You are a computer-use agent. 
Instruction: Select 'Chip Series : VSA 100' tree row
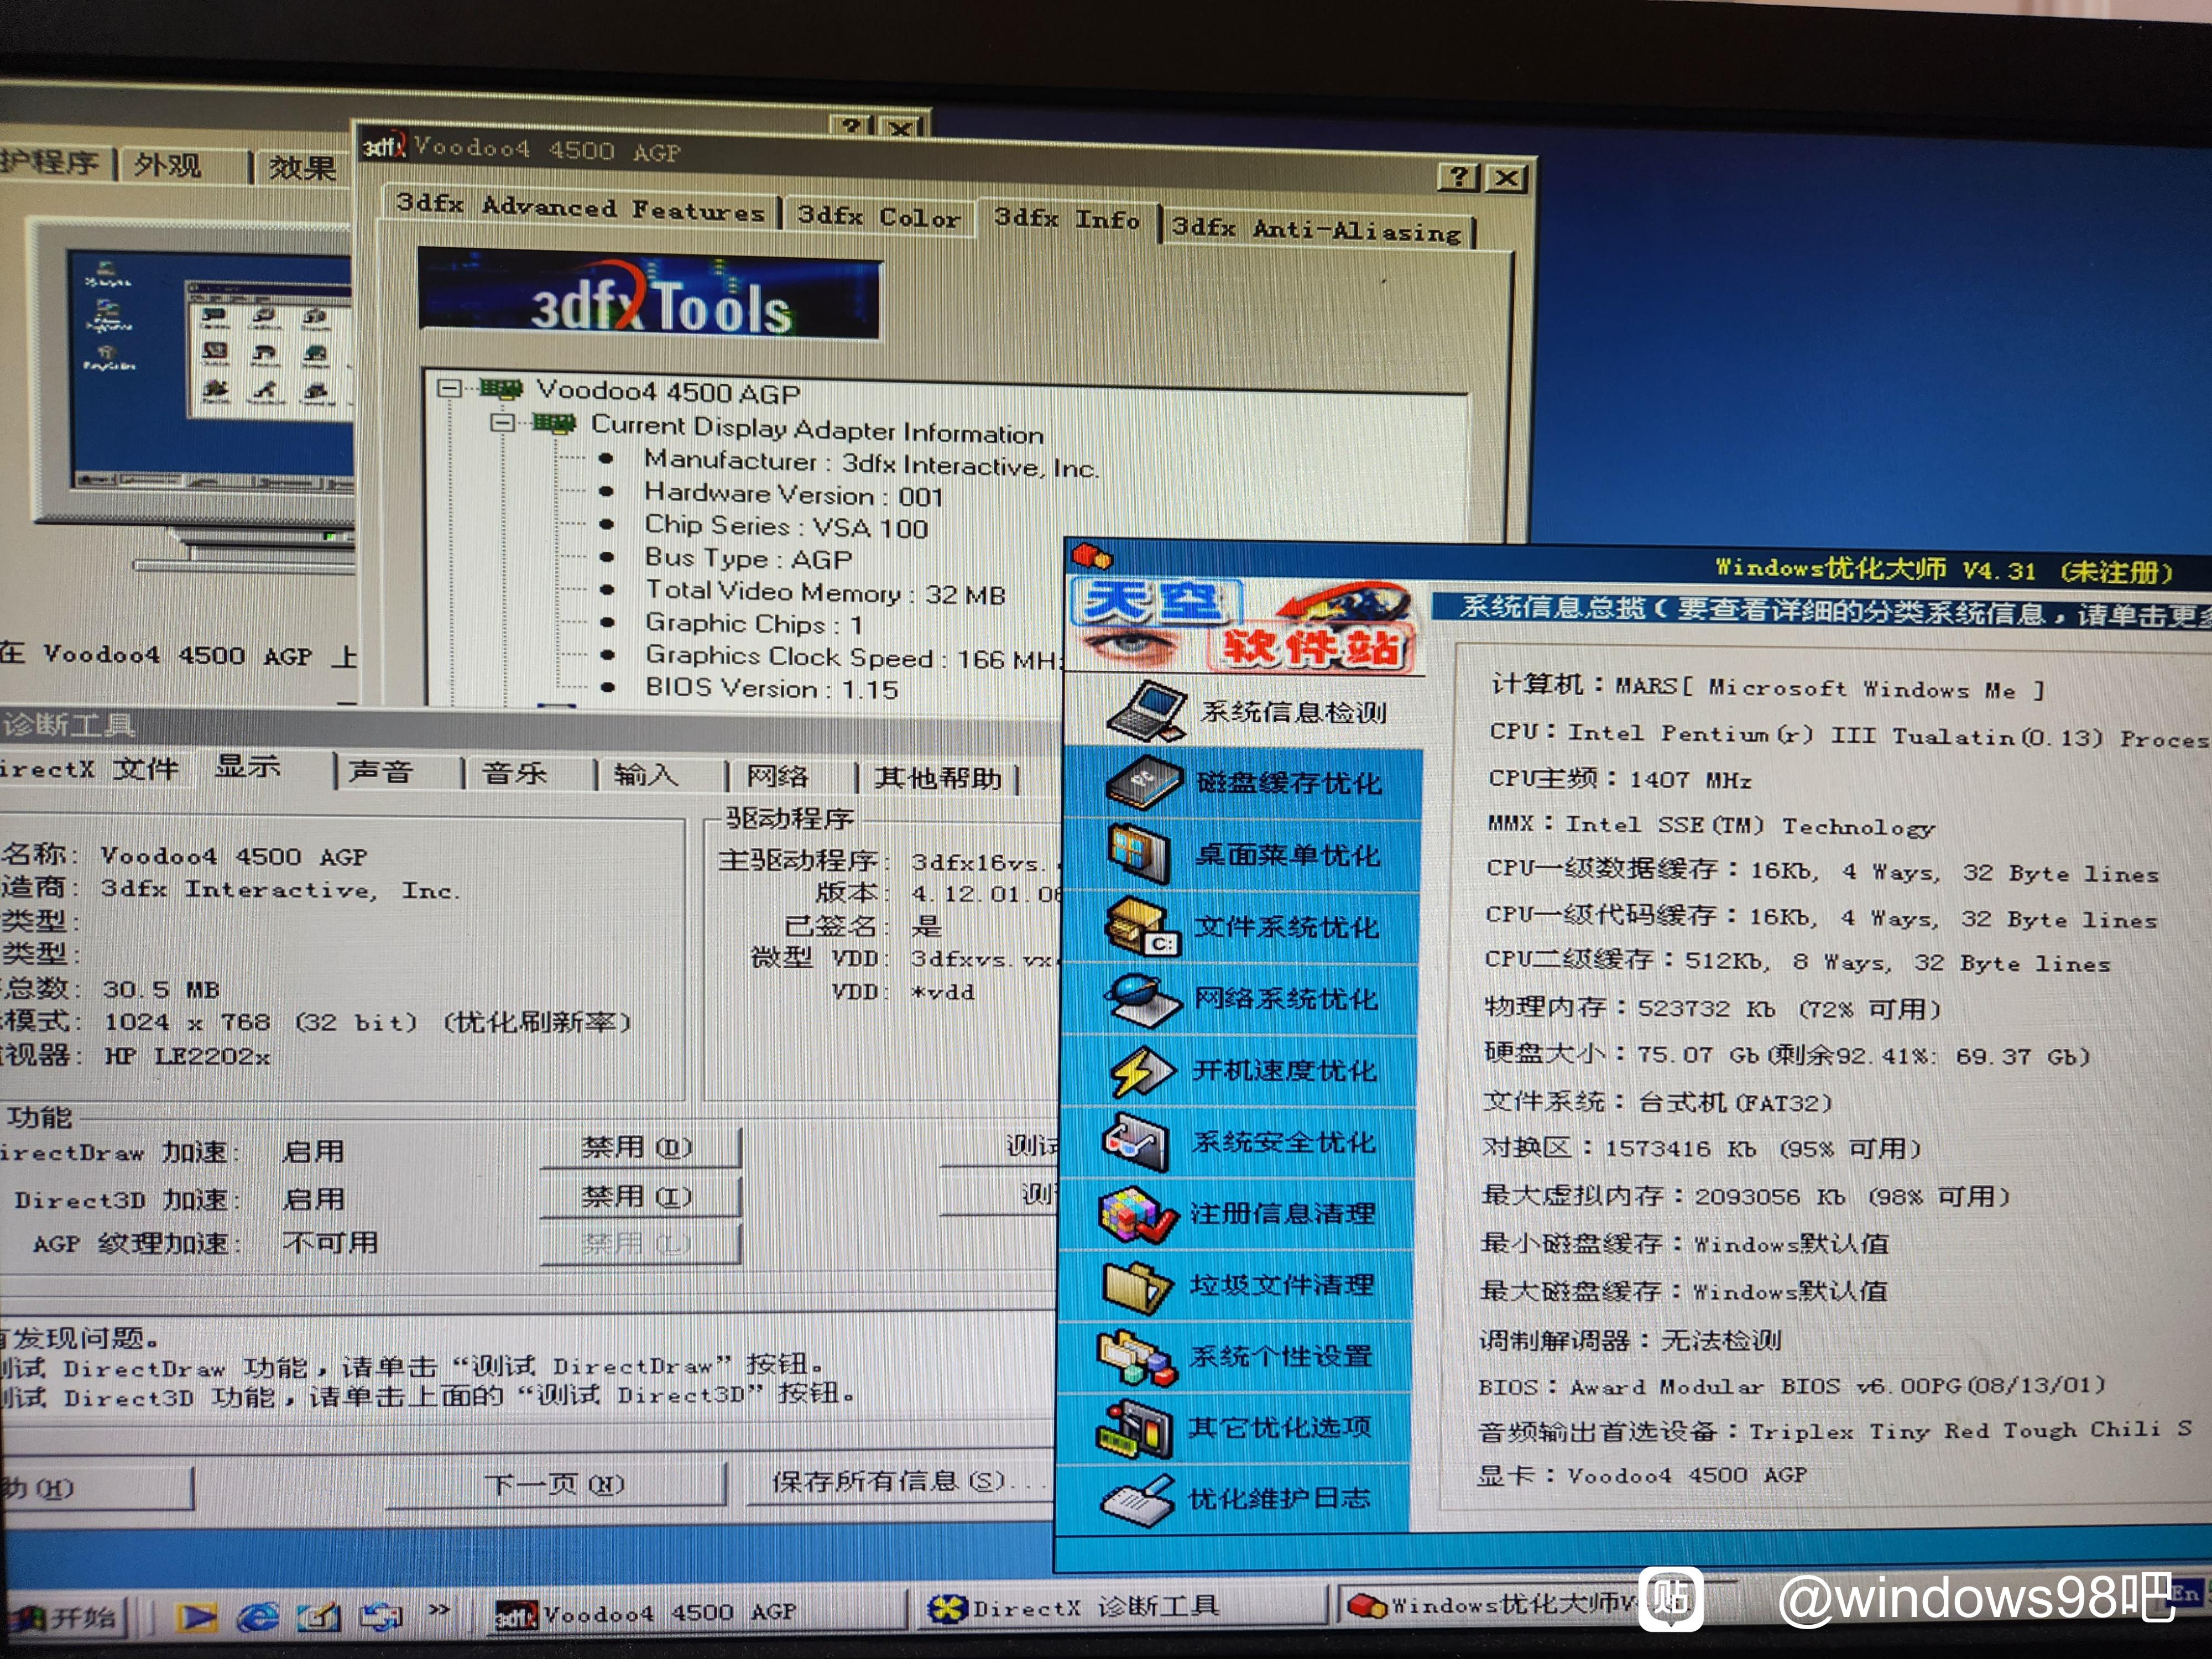click(786, 526)
